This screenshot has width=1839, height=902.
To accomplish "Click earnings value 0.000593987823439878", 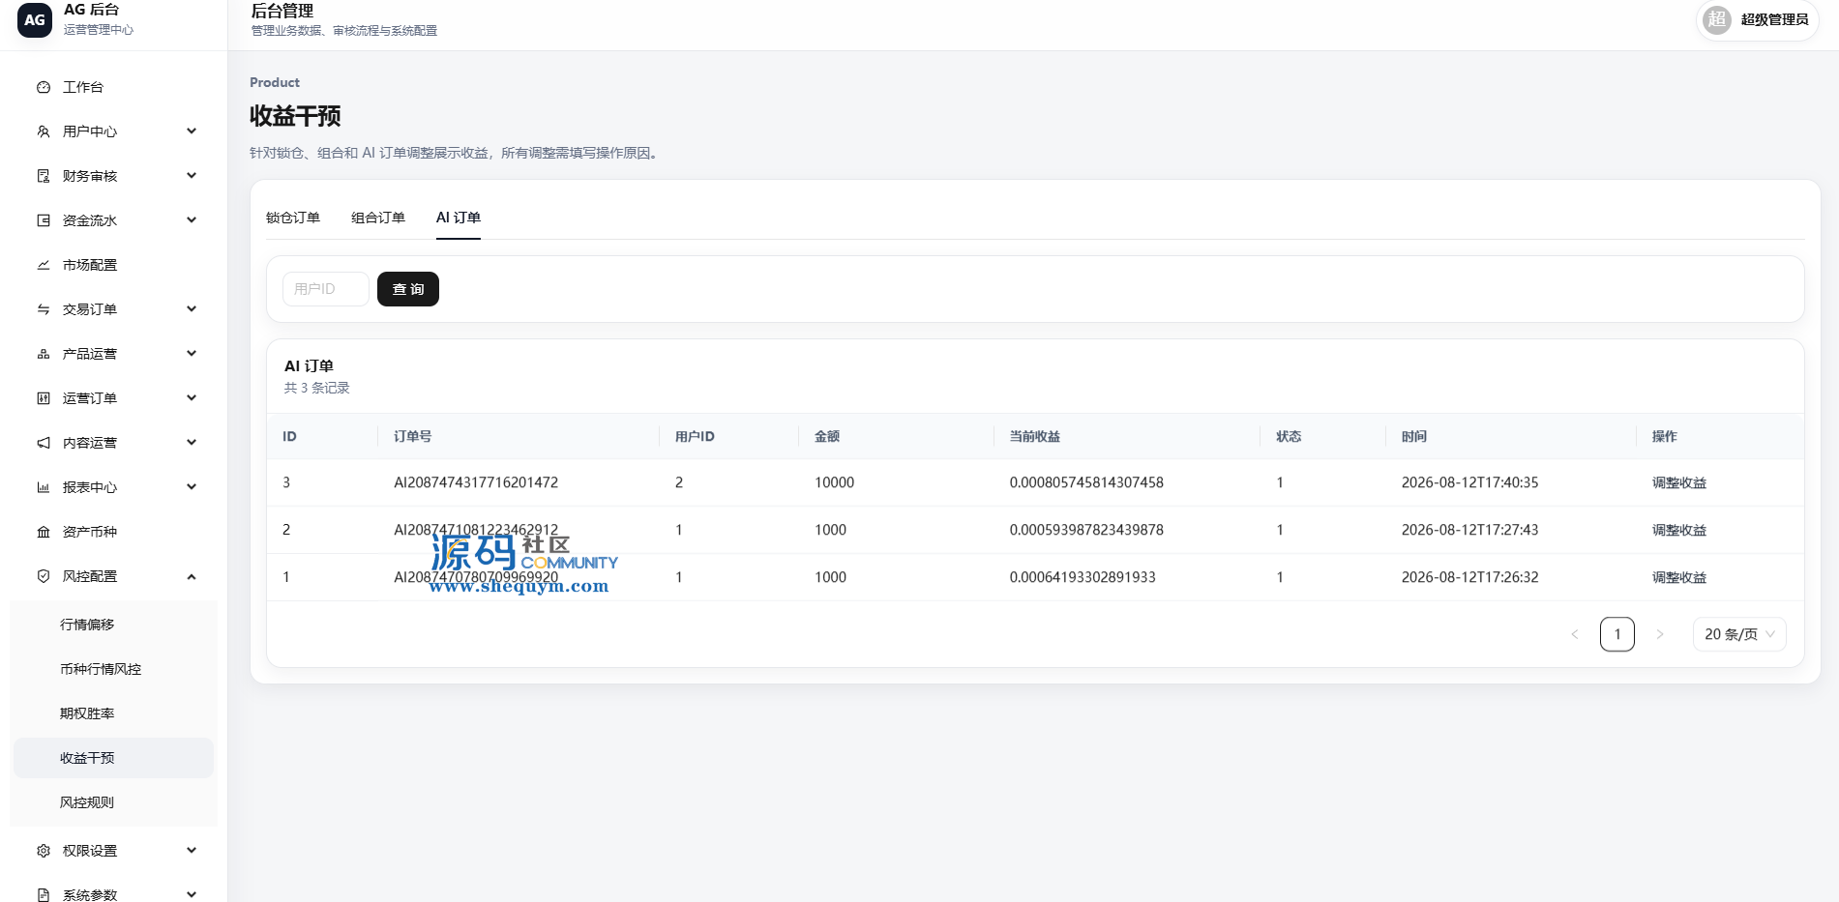I will click(1086, 530).
